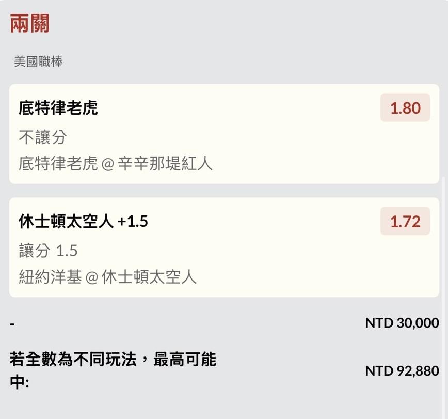
Task: Select the NTD 92,880 maximum payout
Action: click(x=402, y=371)
